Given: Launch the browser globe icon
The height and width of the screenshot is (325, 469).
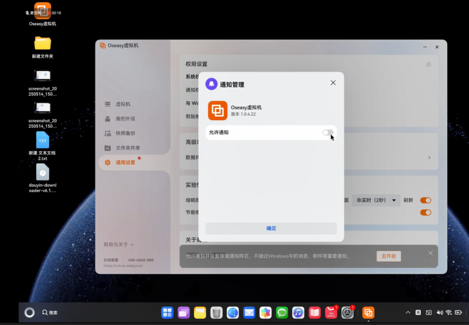Looking at the screenshot, I should [233, 313].
